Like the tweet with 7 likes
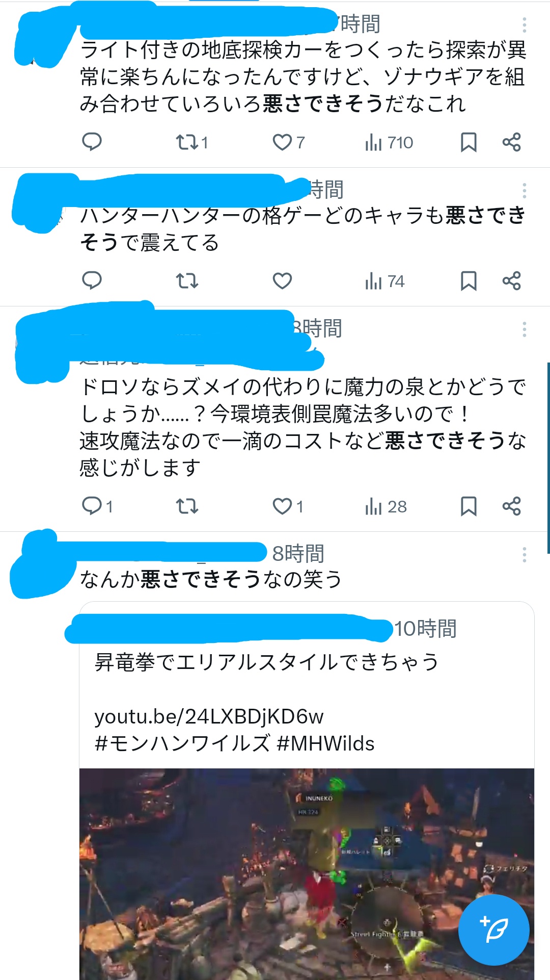Viewport: 550px width, 980px height. [x=288, y=142]
